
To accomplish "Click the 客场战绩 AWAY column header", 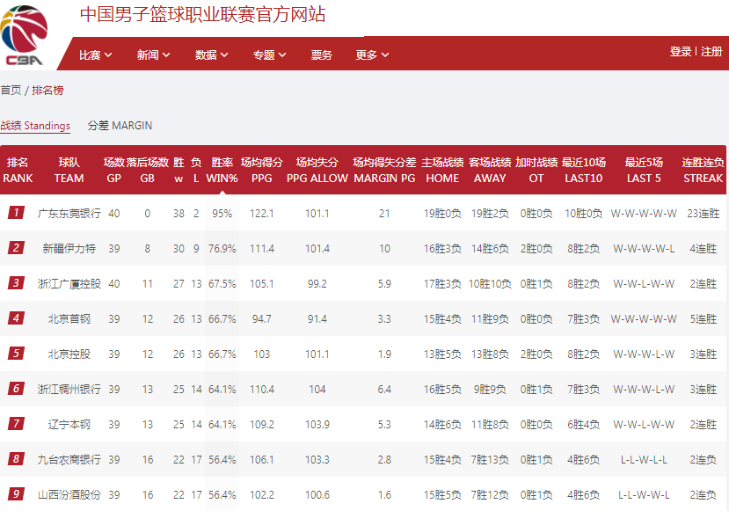I will pyautogui.click(x=490, y=170).
